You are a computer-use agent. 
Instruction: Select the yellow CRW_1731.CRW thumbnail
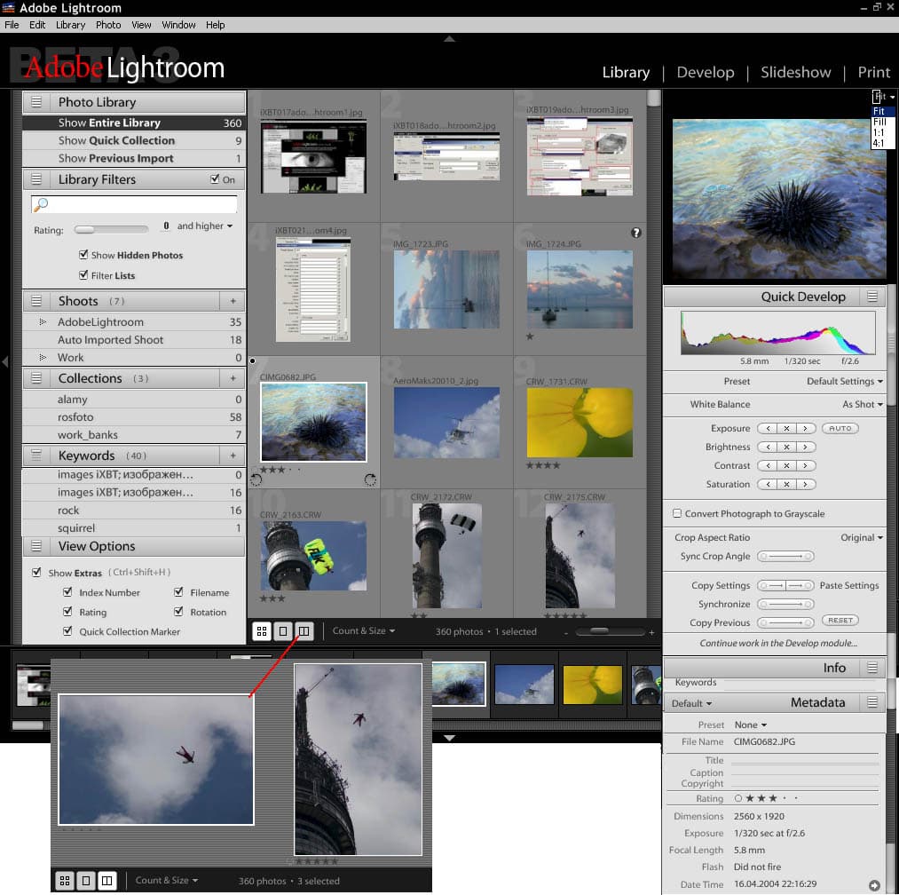tap(579, 423)
